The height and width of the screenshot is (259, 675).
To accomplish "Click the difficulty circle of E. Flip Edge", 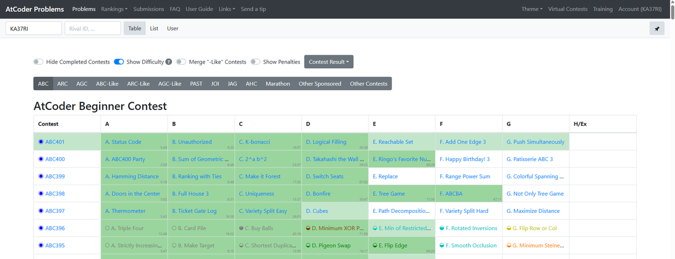I will 375,245.
